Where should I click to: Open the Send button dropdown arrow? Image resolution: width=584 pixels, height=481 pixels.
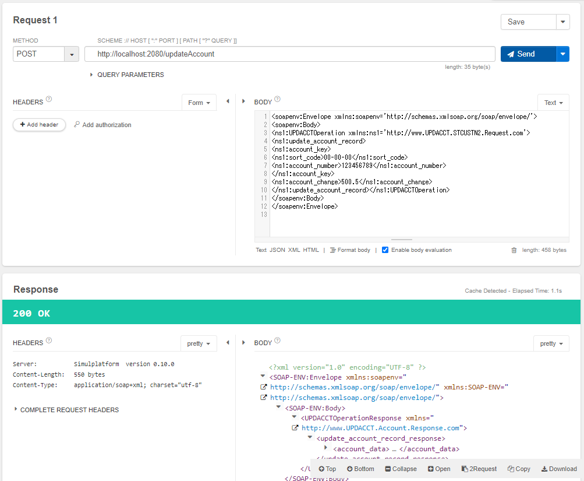click(x=563, y=54)
